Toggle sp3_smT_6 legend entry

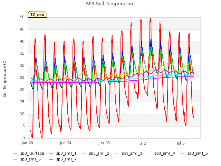[x=27, y=159]
